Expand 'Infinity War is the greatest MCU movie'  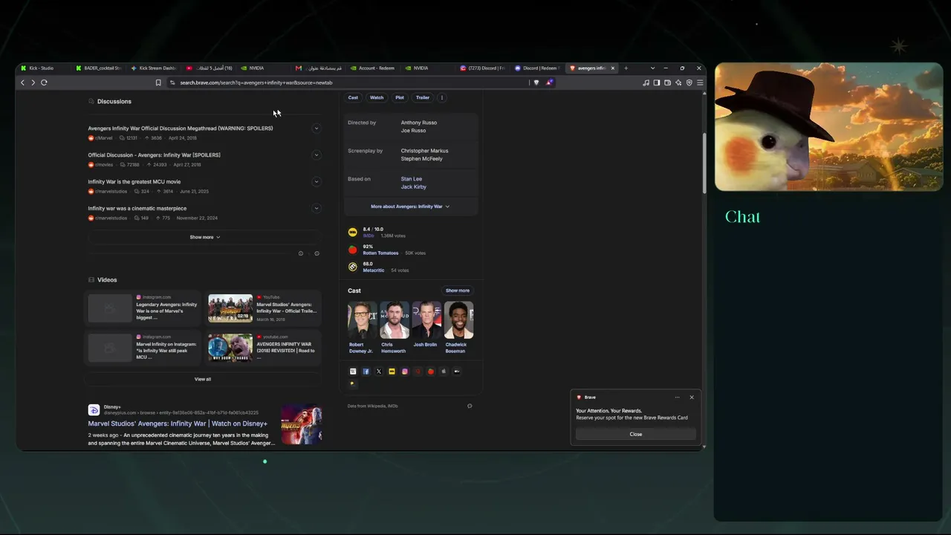(x=316, y=182)
